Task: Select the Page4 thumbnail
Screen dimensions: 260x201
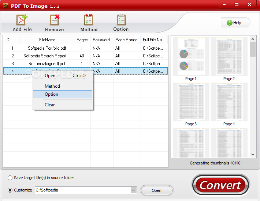Action: tap(229, 102)
